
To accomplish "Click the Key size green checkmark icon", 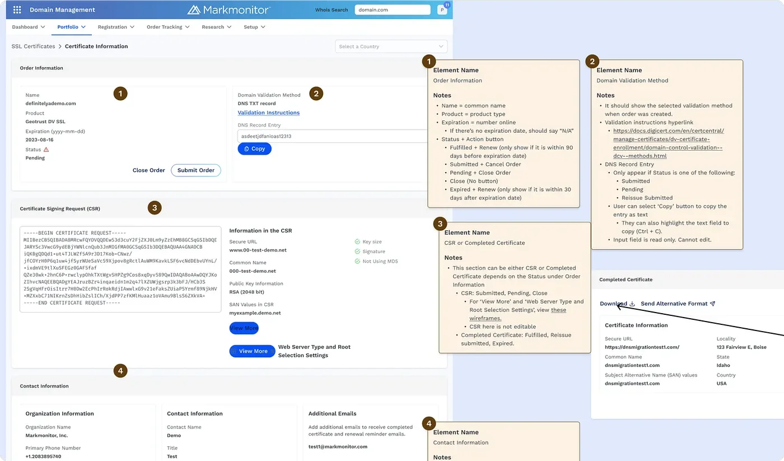I will [x=357, y=242].
